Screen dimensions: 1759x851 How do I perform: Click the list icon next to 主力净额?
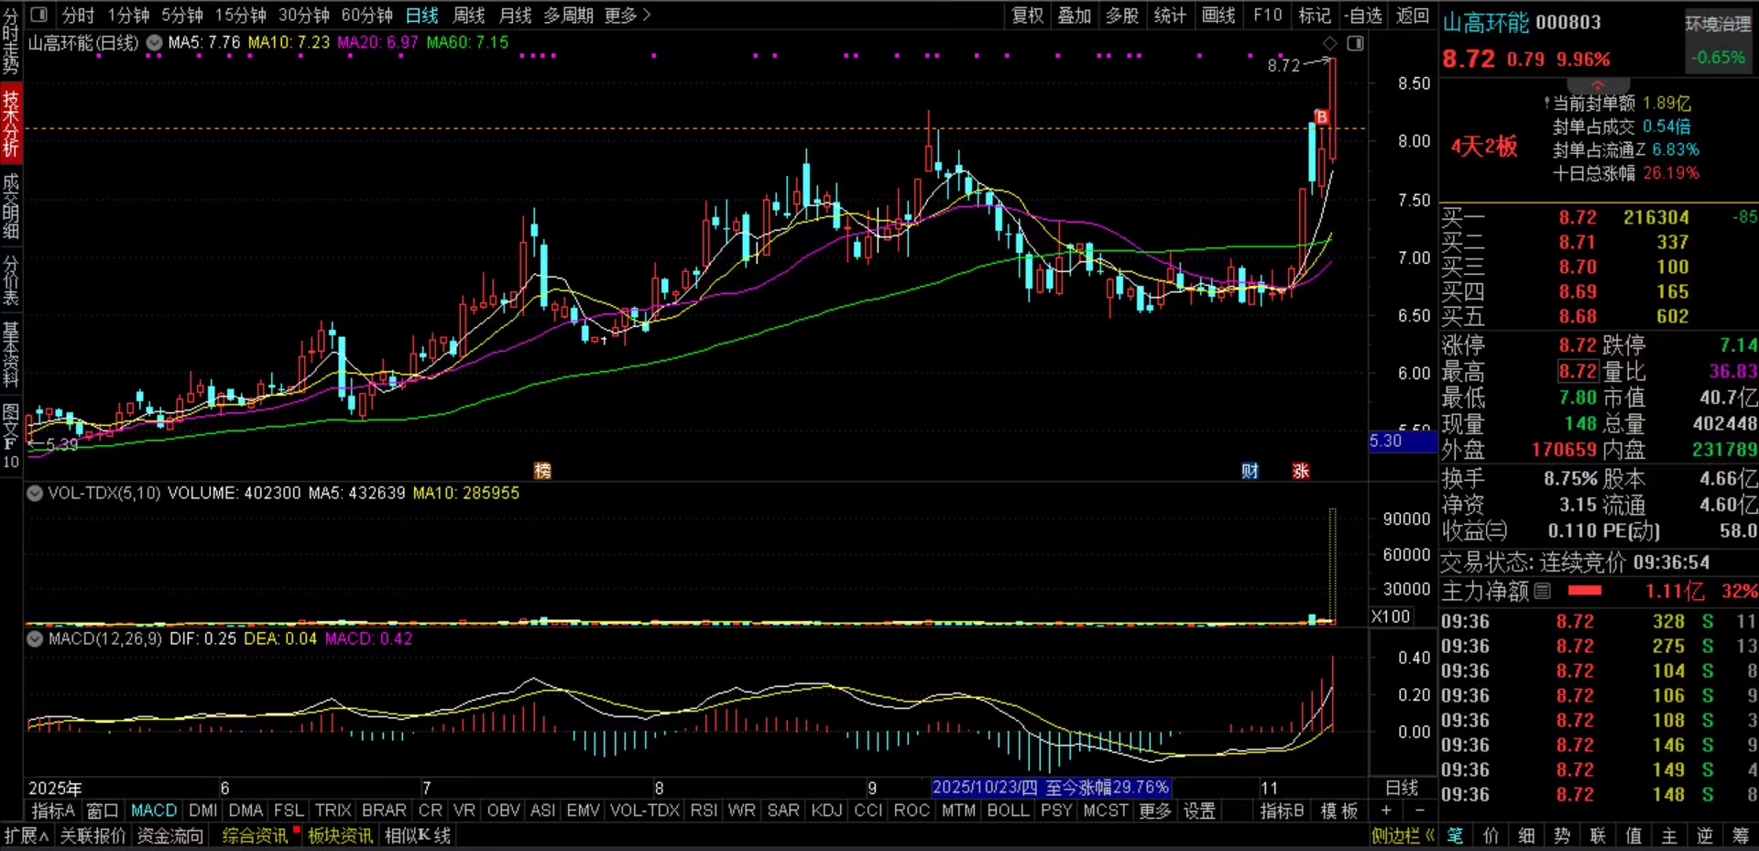(x=1543, y=591)
